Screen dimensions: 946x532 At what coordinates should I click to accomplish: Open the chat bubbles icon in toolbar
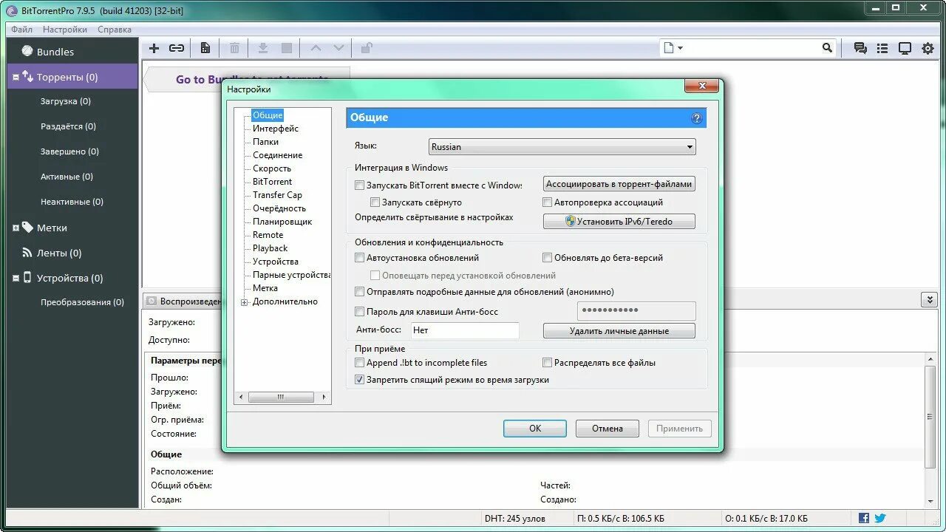[x=860, y=48]
